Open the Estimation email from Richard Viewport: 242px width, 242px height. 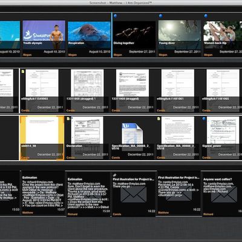[x=88, y=194]
